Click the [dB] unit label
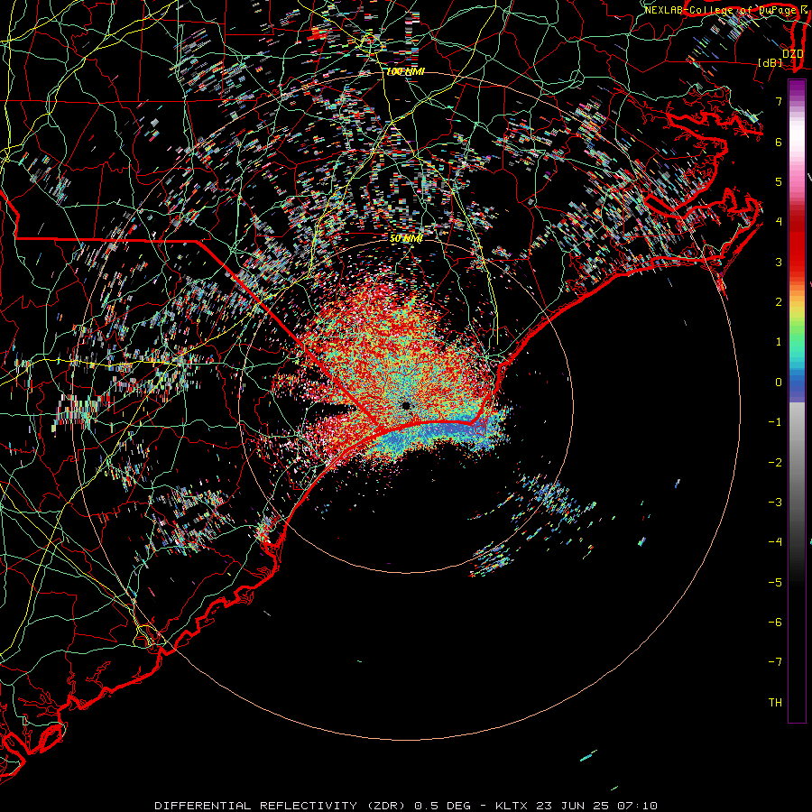 [770, 62]
